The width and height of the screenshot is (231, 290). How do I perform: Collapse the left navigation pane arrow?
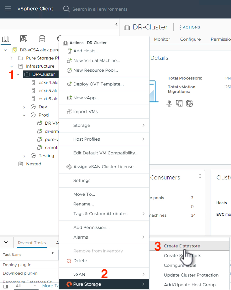[x=116, y=24]
